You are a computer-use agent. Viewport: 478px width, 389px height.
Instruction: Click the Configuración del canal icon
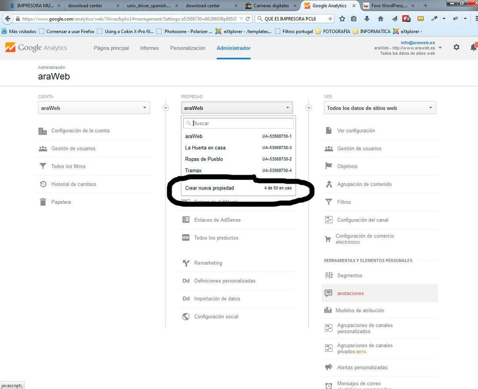point(329,220)
